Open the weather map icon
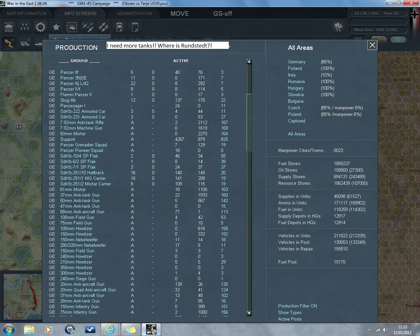420x336 pixels. [72, 27]
